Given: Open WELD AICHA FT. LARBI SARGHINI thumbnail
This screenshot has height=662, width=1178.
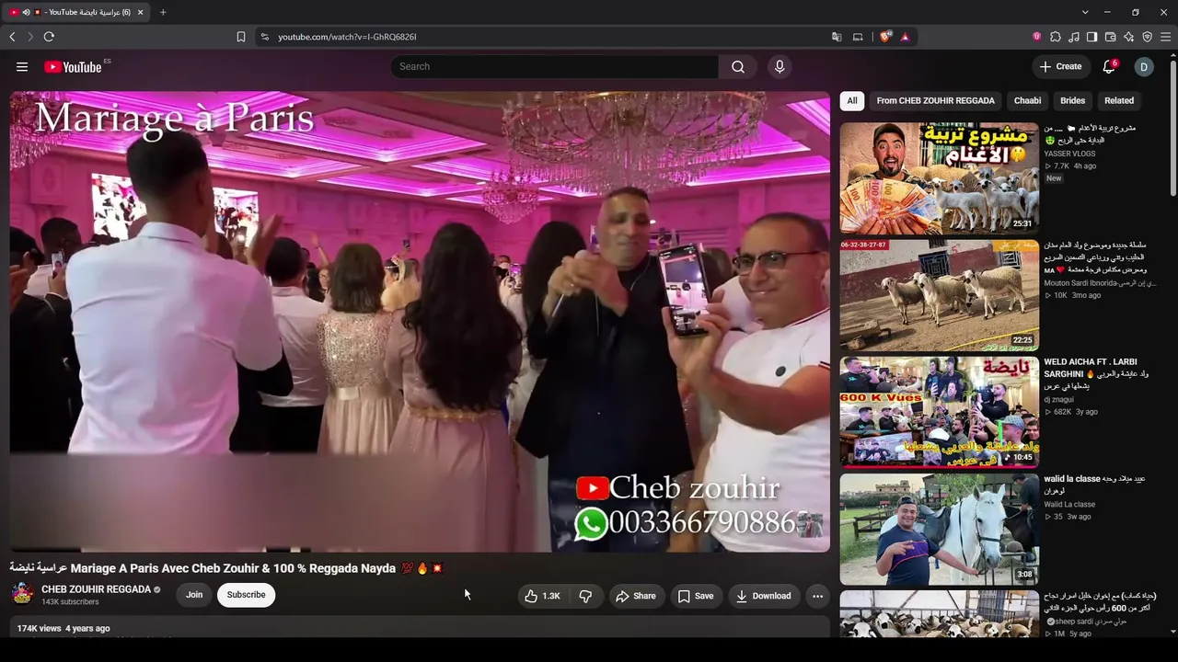Looking at the screenshot, I should click(939, 412).
